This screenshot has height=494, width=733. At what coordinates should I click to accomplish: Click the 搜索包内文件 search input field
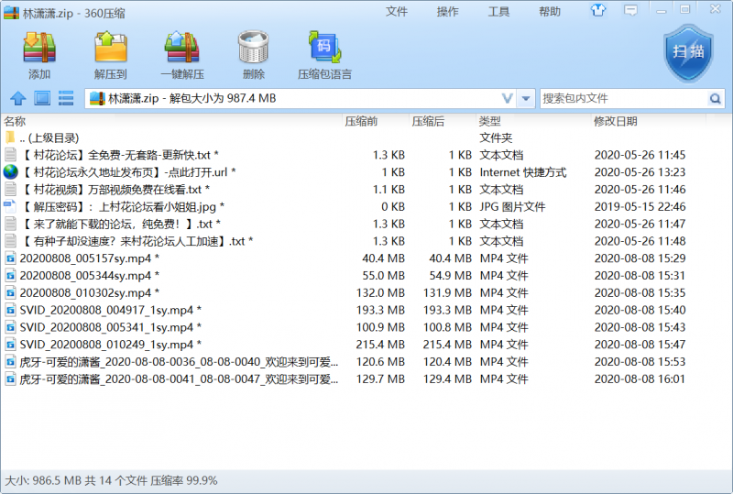623,98
